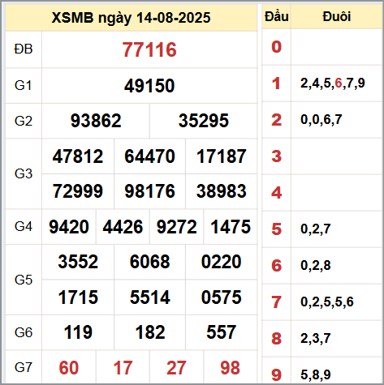Select G4 number 4426

[123, 227]
